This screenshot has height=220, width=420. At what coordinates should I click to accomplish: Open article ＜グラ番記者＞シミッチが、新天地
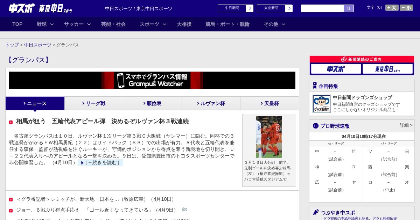click(95, 199)
